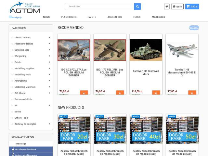This screenshot has width=208, height=156.
Task: Click the NOWY badge on 20zł set
Action: coord(64,116)
